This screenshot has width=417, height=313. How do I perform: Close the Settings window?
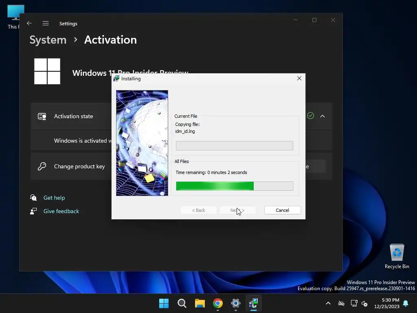[333, 20]
